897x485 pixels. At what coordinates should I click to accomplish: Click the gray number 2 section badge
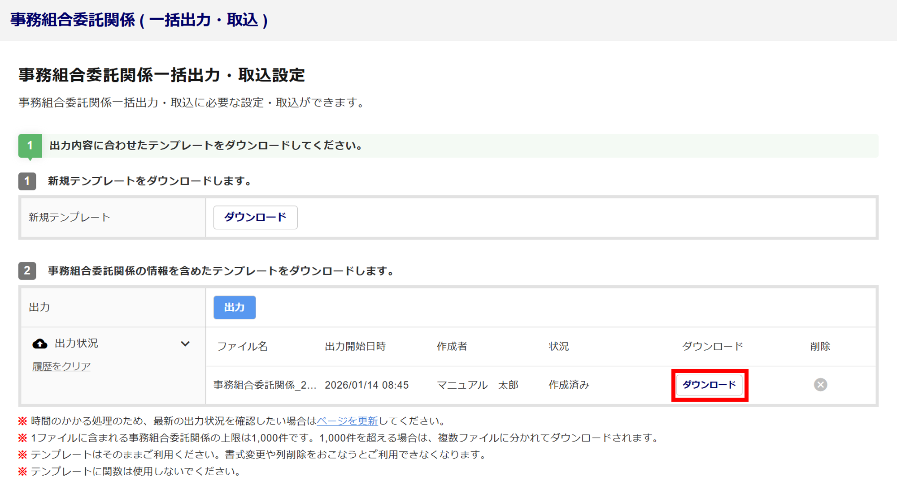[27, 270]
